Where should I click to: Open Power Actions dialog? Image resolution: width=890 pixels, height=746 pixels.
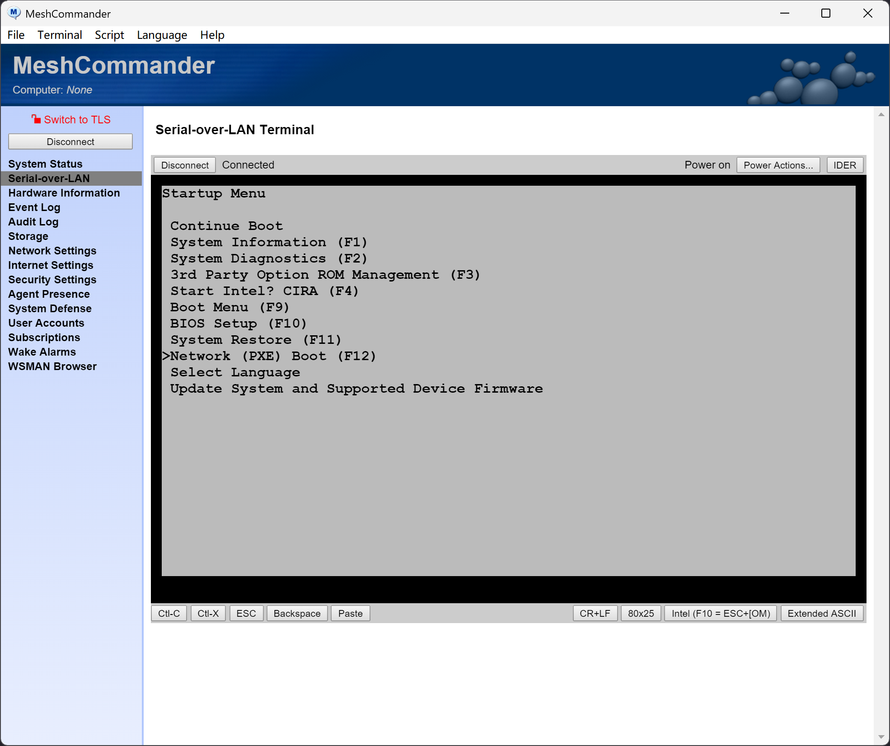tap(778, 165)
